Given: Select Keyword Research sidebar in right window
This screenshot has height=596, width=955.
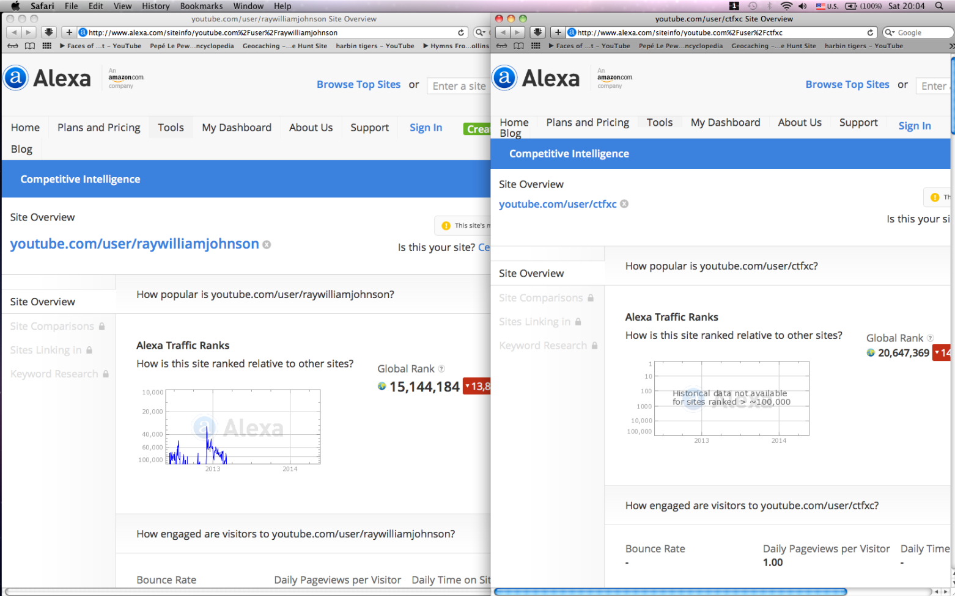Looking at the screenshot, I should point(548,346).
